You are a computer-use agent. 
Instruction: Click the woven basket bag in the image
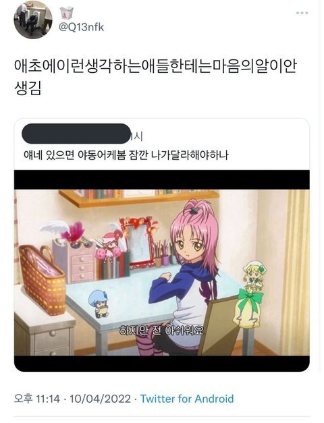[42, 280]
